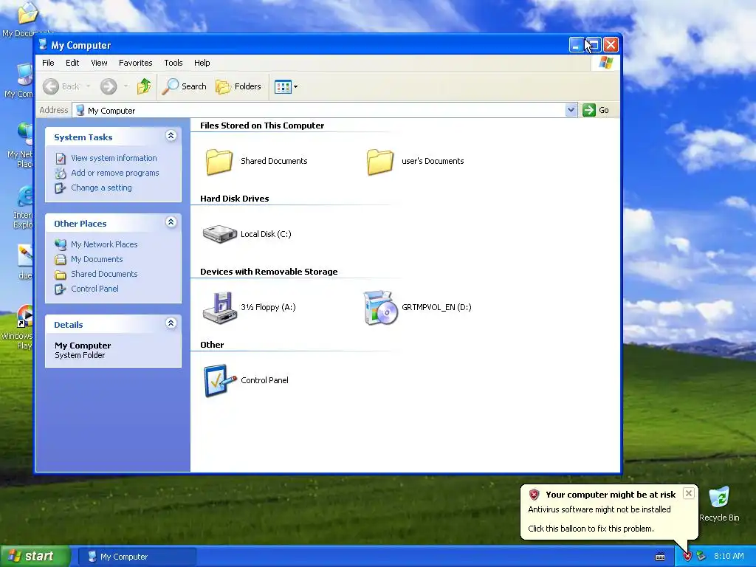Click the My Computer address field

pyautogui.click(x=319, y=111)
